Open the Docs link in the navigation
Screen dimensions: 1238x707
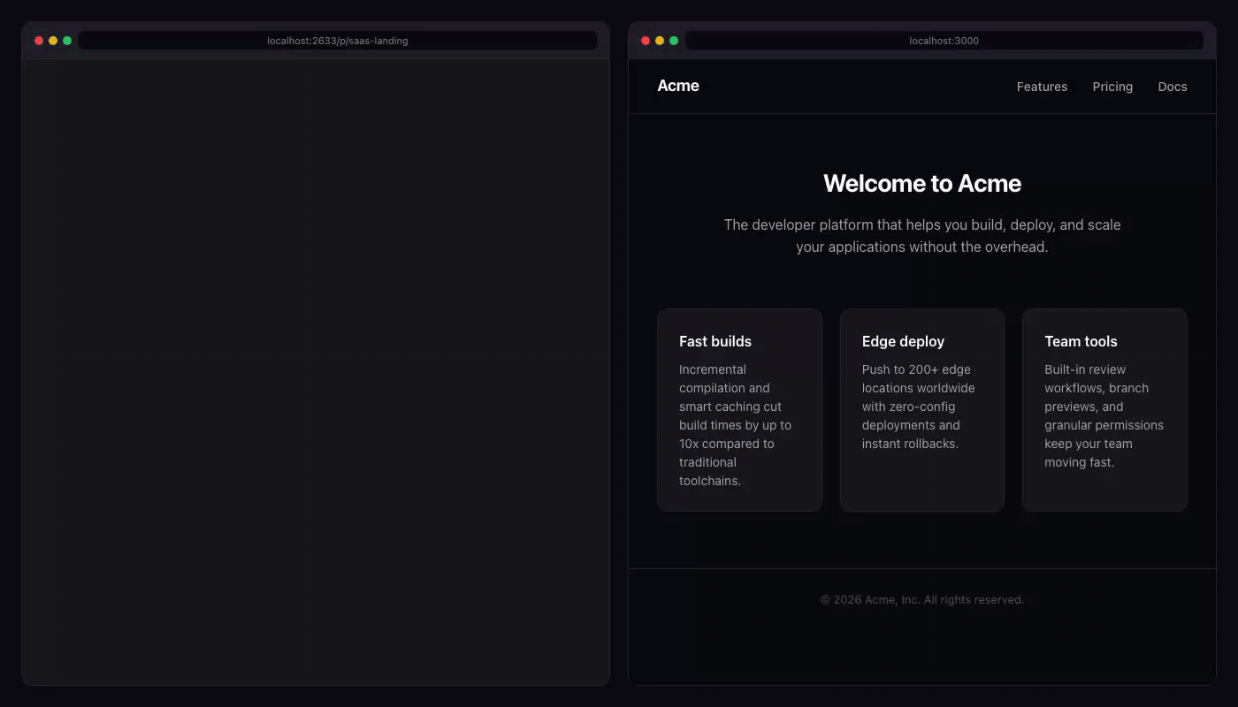click(1173, 86)
